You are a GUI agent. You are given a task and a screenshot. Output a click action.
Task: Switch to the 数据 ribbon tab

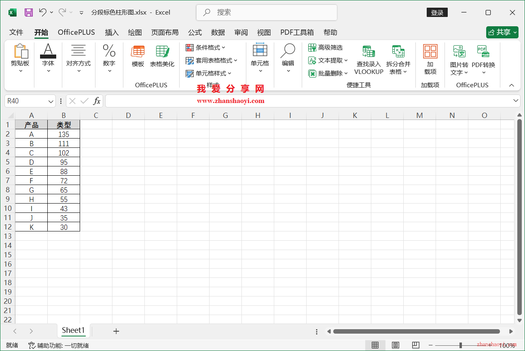click(x=218, y=32)
